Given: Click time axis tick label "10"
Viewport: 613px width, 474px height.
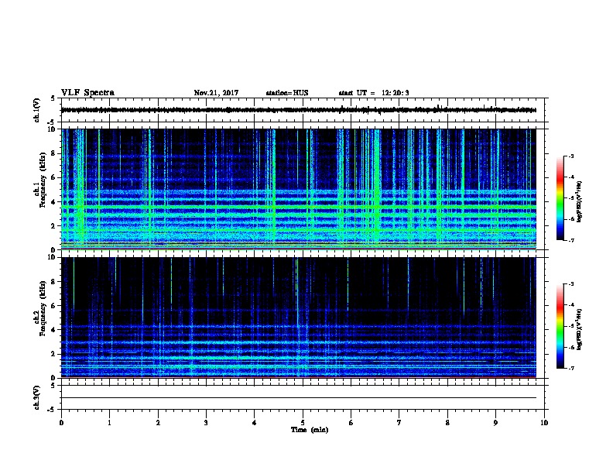Looking at the screenshot, I should tap(544, 423).
